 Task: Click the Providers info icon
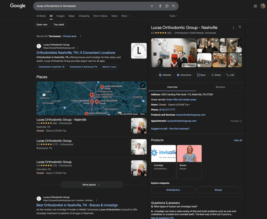coord(241,121)
